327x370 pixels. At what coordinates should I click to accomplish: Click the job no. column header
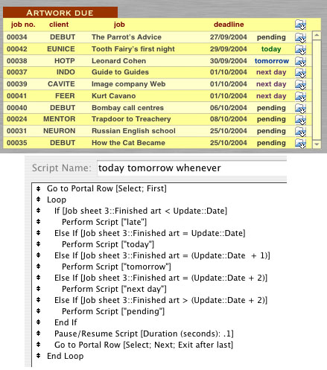23,25
